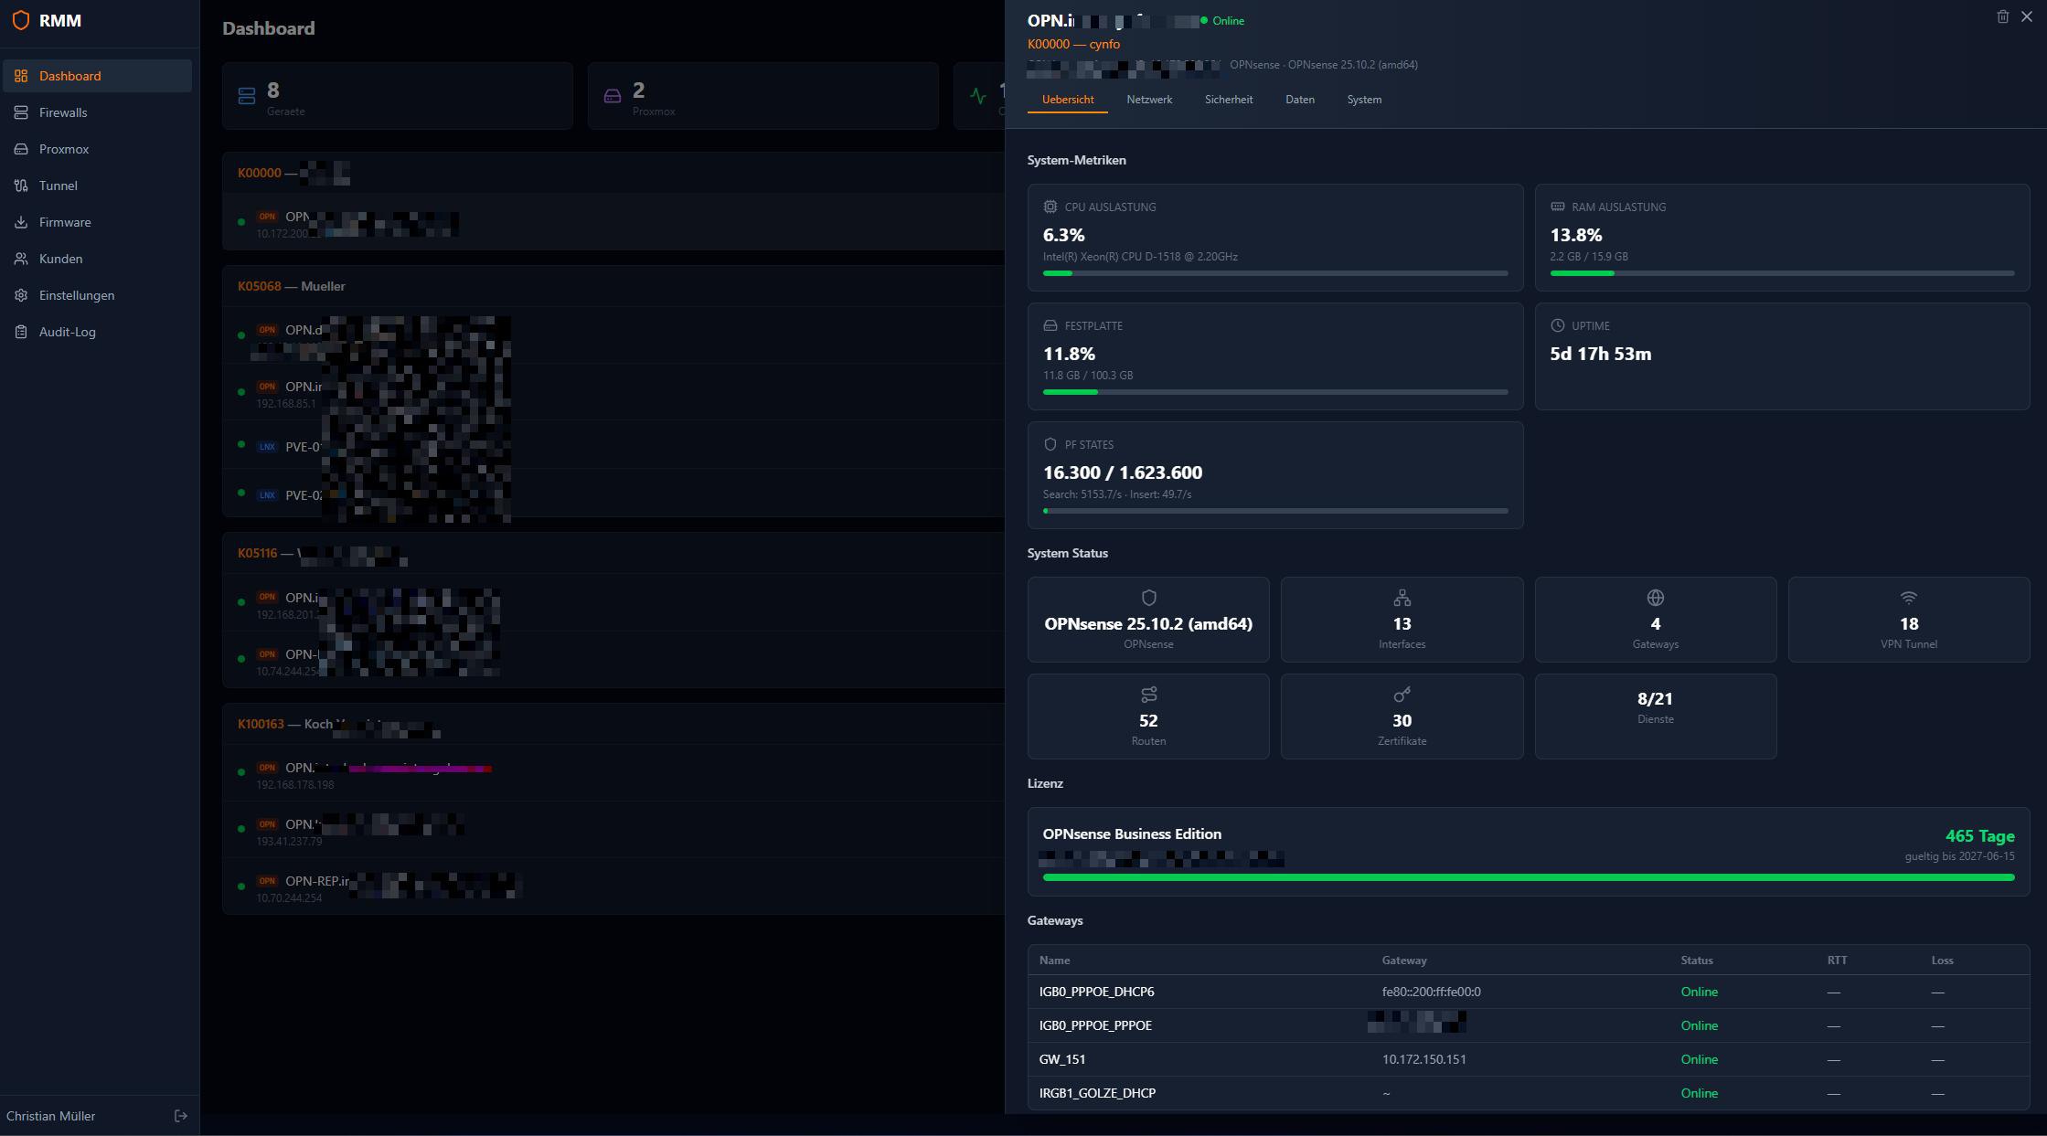
Task: Click the Interfaces network icon
Action: tap(1402, 598)
